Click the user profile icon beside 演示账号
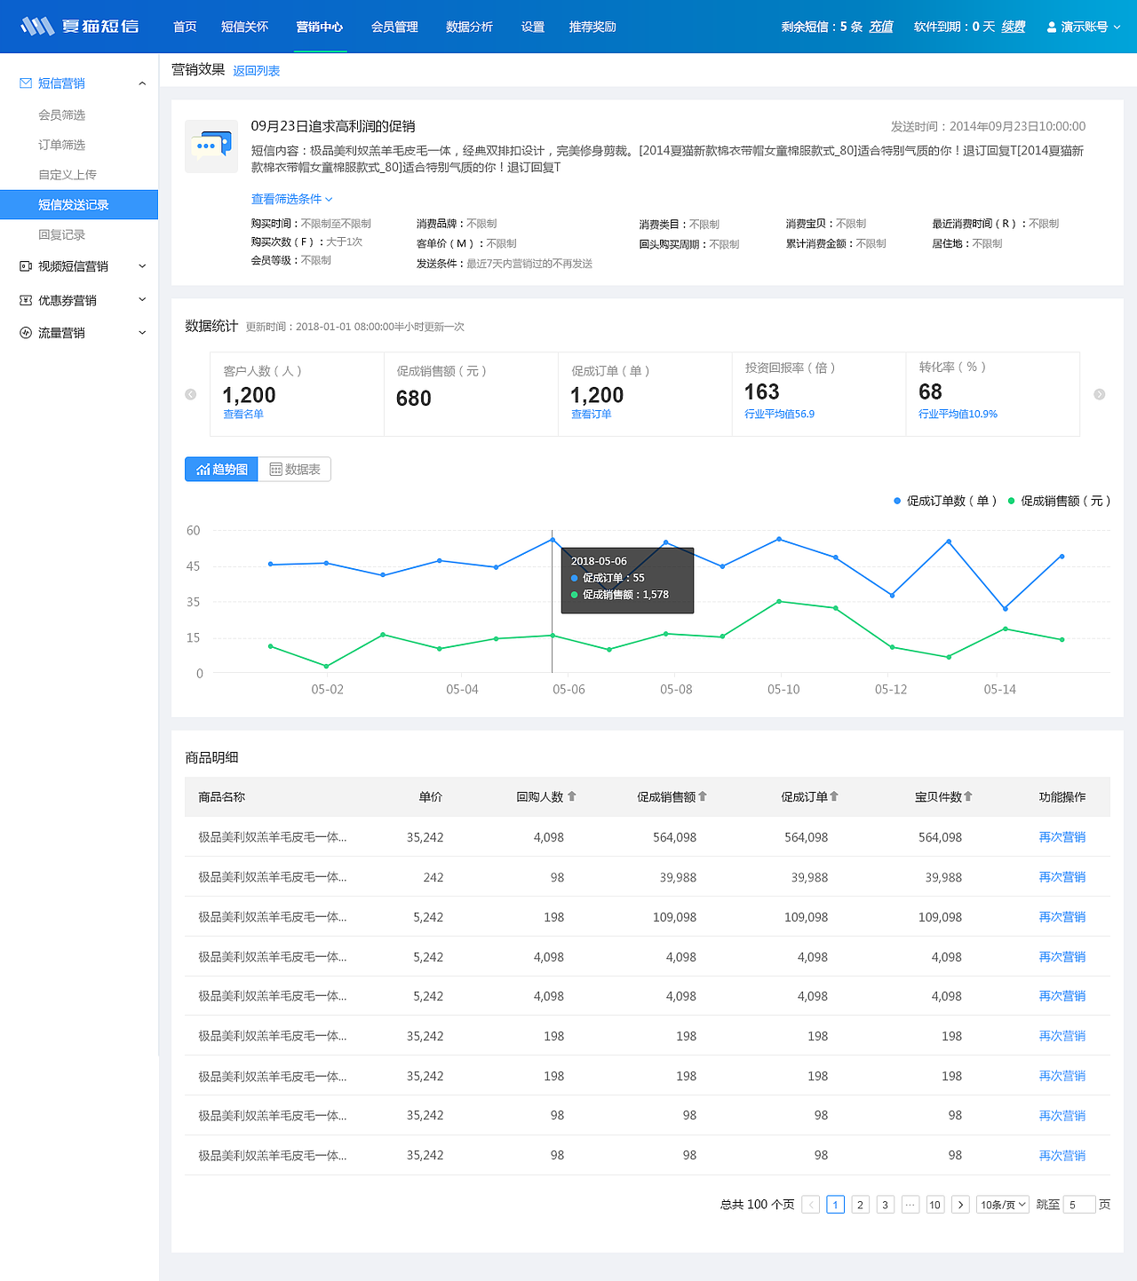 (1050, 26)
